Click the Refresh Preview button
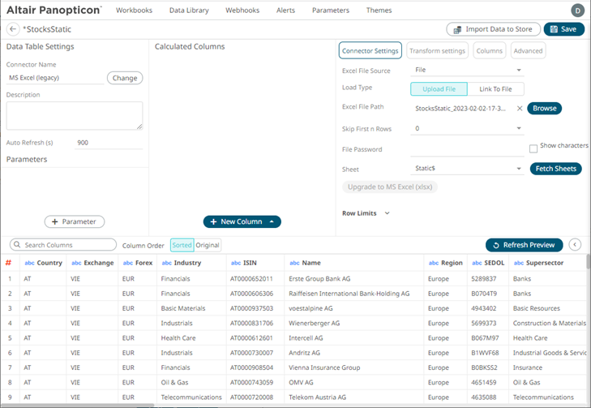 coord(524,245)
